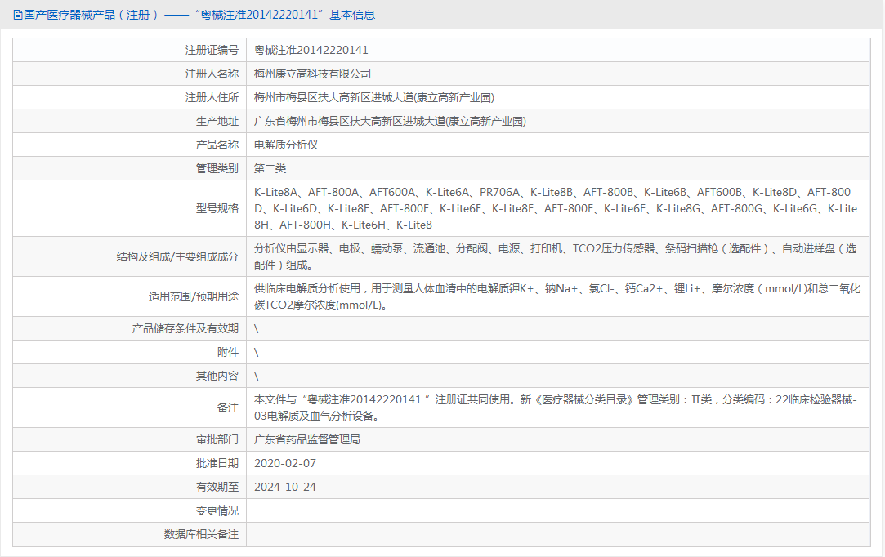The image size is (885, 557).
Task: Click the expiry date 2024-10-24
Action: point(286,486)
